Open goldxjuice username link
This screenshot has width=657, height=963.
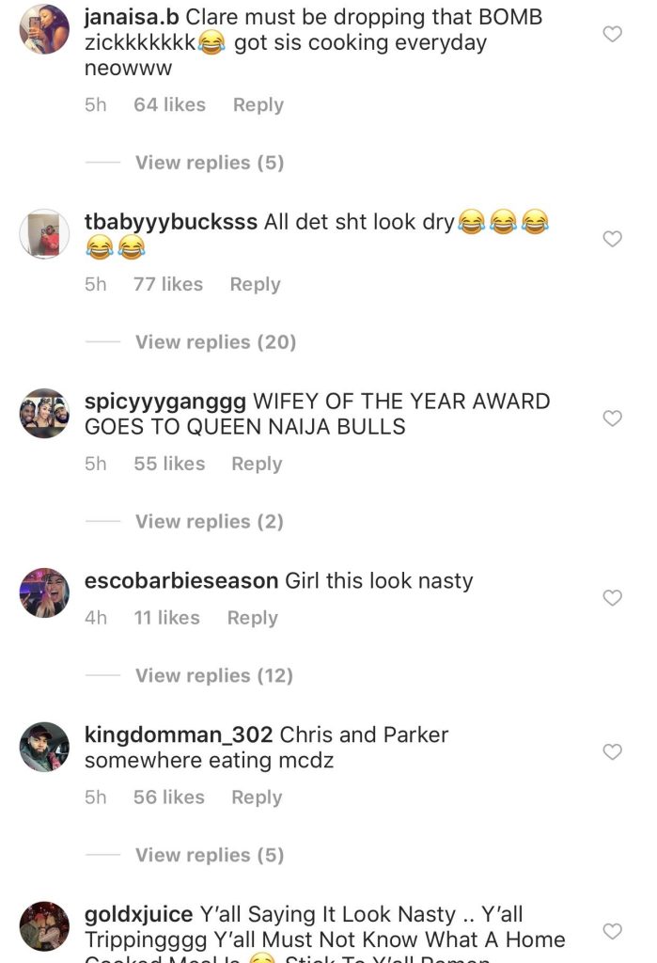(139, 914)
